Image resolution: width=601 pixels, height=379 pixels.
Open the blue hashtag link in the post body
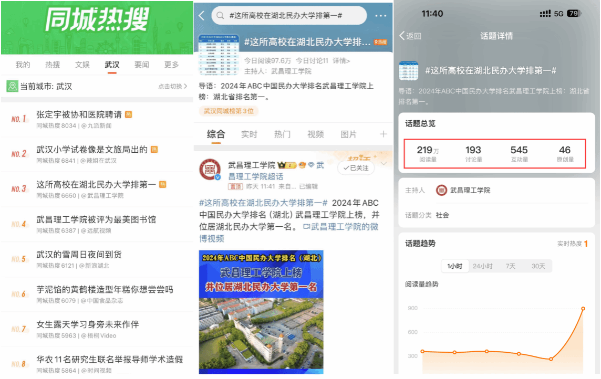click(263, 203)
